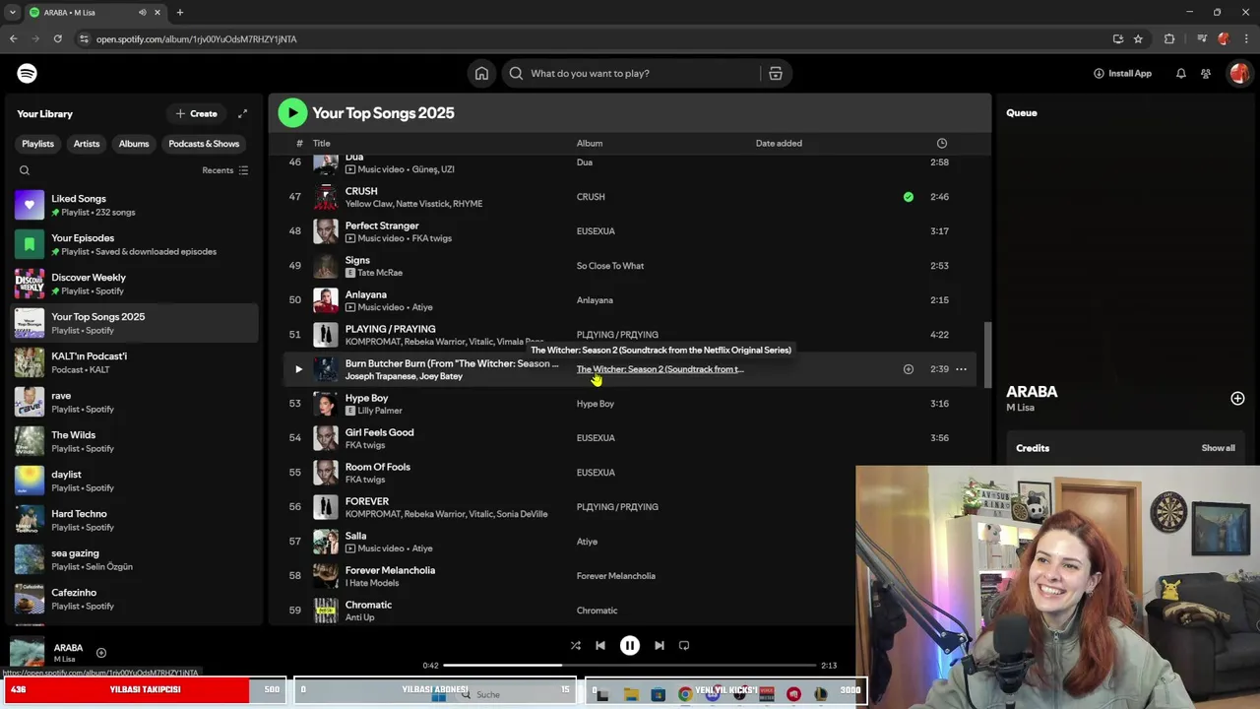The image size is (1260, 709).
Task: Click the Spotify logo icon
Action: [28, 73]
